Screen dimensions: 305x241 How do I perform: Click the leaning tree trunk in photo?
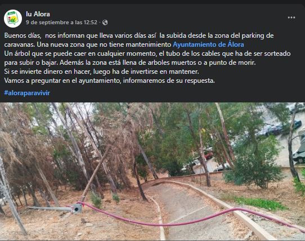point(96,174)
